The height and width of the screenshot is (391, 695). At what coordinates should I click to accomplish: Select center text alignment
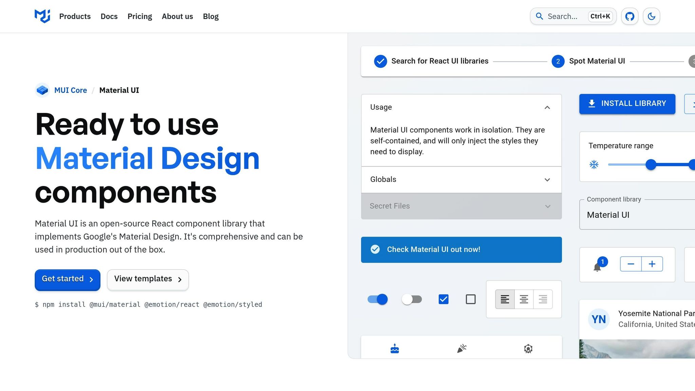pyautogui.click(x=524, y=299)
